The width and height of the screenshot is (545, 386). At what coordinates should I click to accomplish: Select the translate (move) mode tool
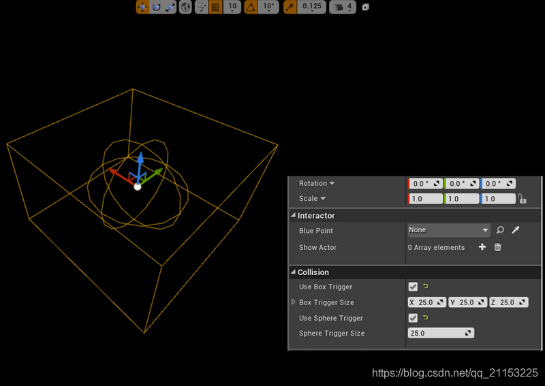pos(142,7)
